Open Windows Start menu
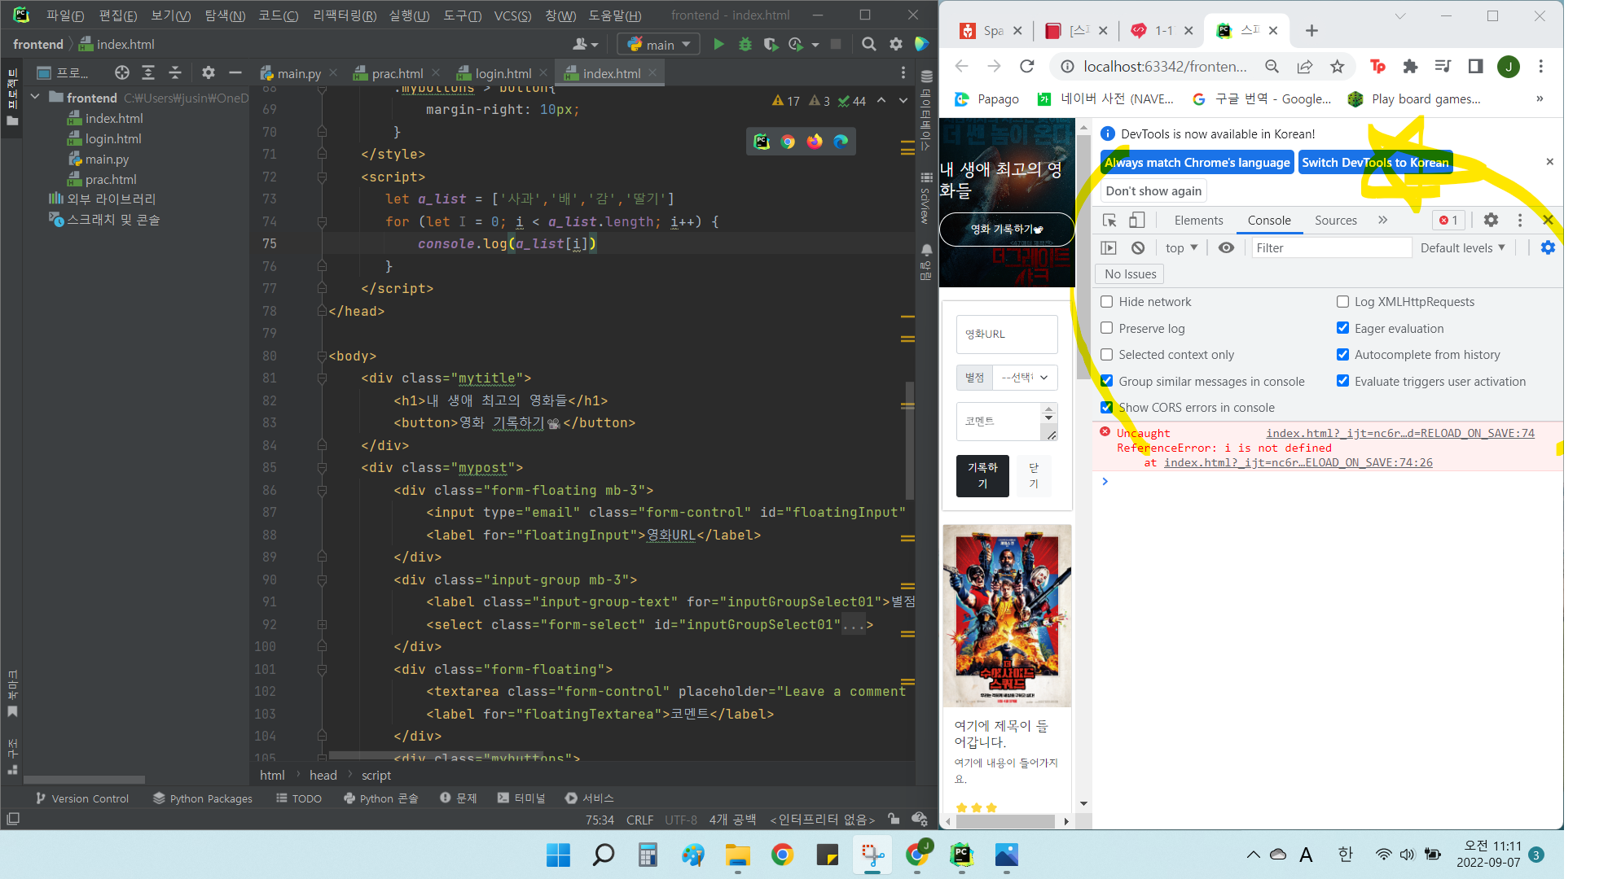Screen dimensions: 1608x879 559,855
